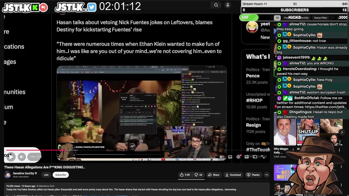Click the voice search microphone icon
Image resolution: width=349 pixels, height=196 pixels.
click(228, 5)
